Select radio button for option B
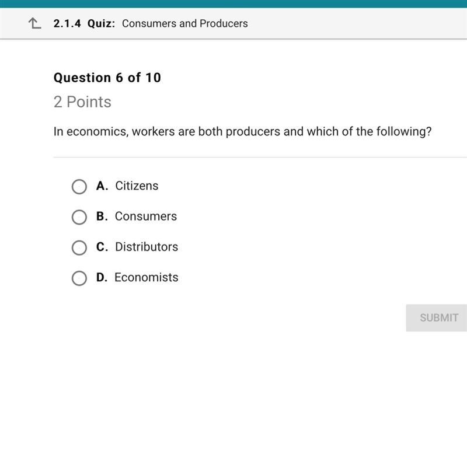This screenshot has width=467, height=468. [79, 217]
